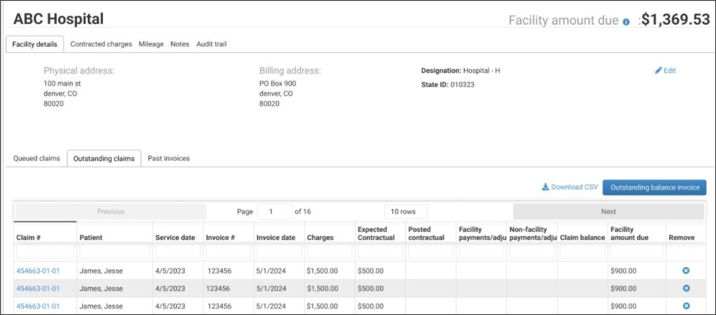The width and height of the screenshot is (716, 315).
Task: Click the Patient filter input
Action: pos(114,252)
